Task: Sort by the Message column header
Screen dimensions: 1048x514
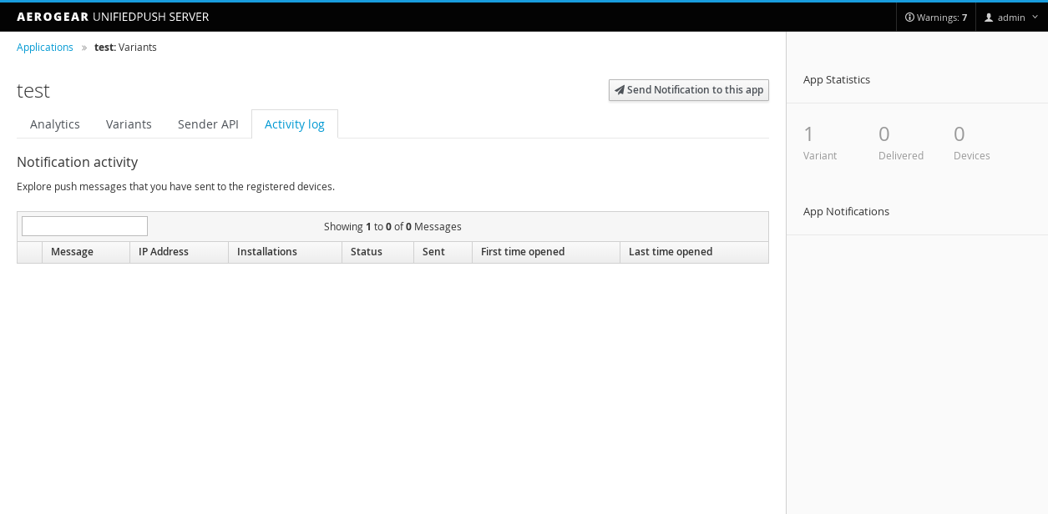Action: pyautogui.click(x=72, y=252)
